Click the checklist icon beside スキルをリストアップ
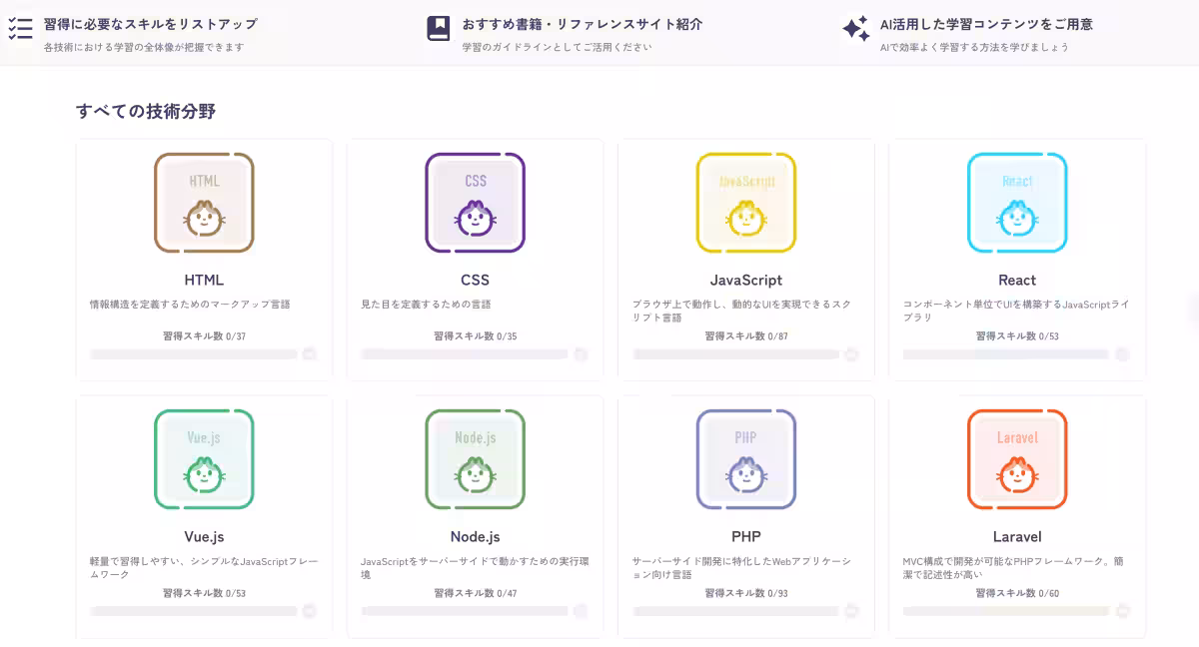Viewport: 1199px width, 647px height. (x=21, y=30)
